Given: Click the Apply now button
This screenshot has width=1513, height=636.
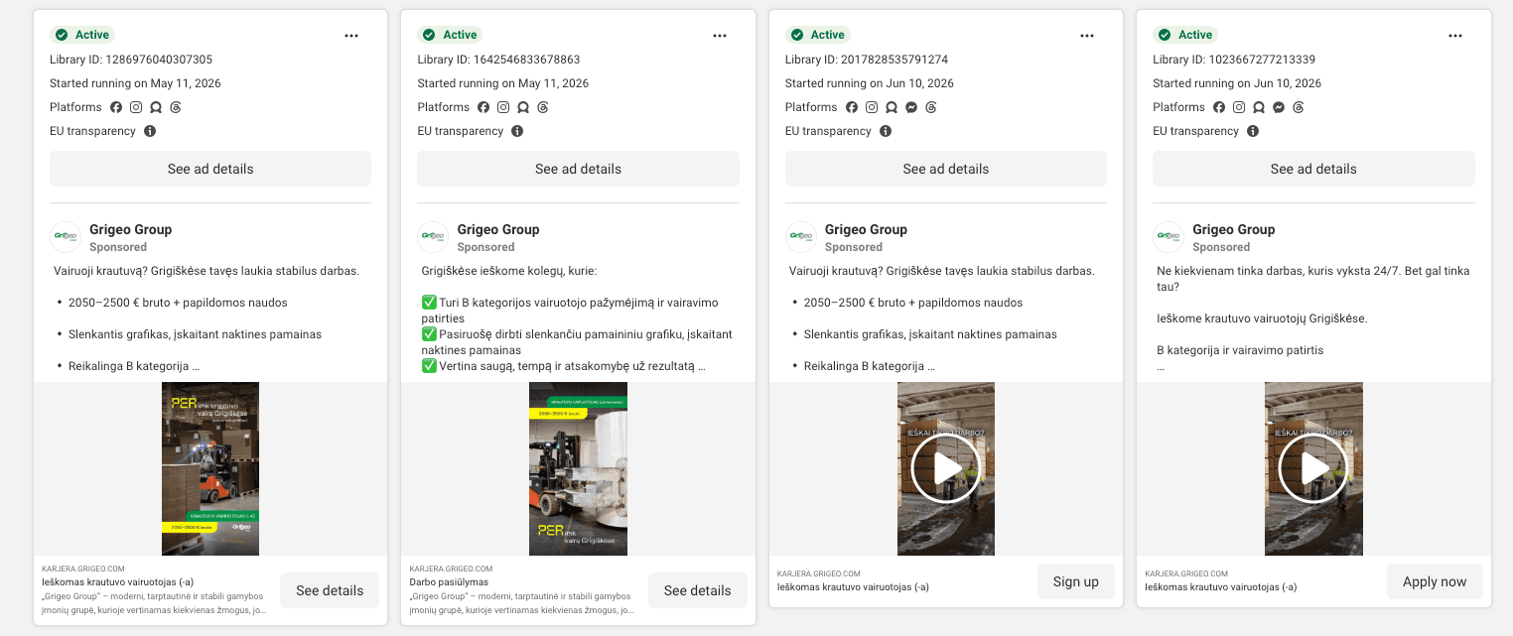Looking at the screenshot, I should [x=1435, y=581].
